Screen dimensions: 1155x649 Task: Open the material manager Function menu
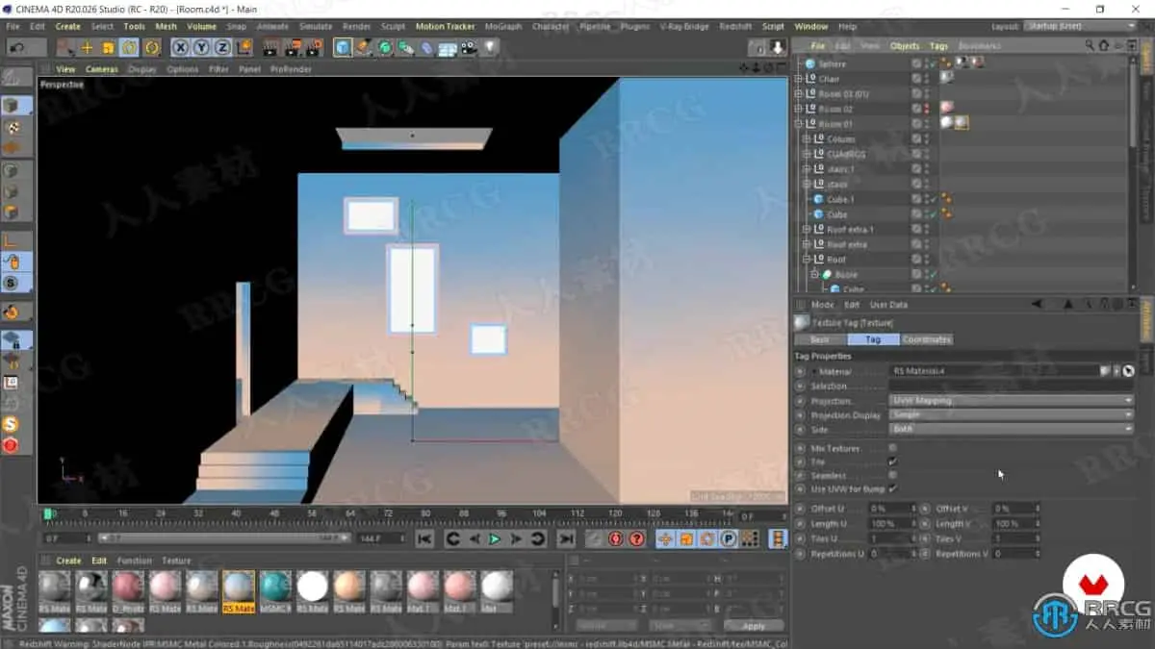tap(135, 561)
